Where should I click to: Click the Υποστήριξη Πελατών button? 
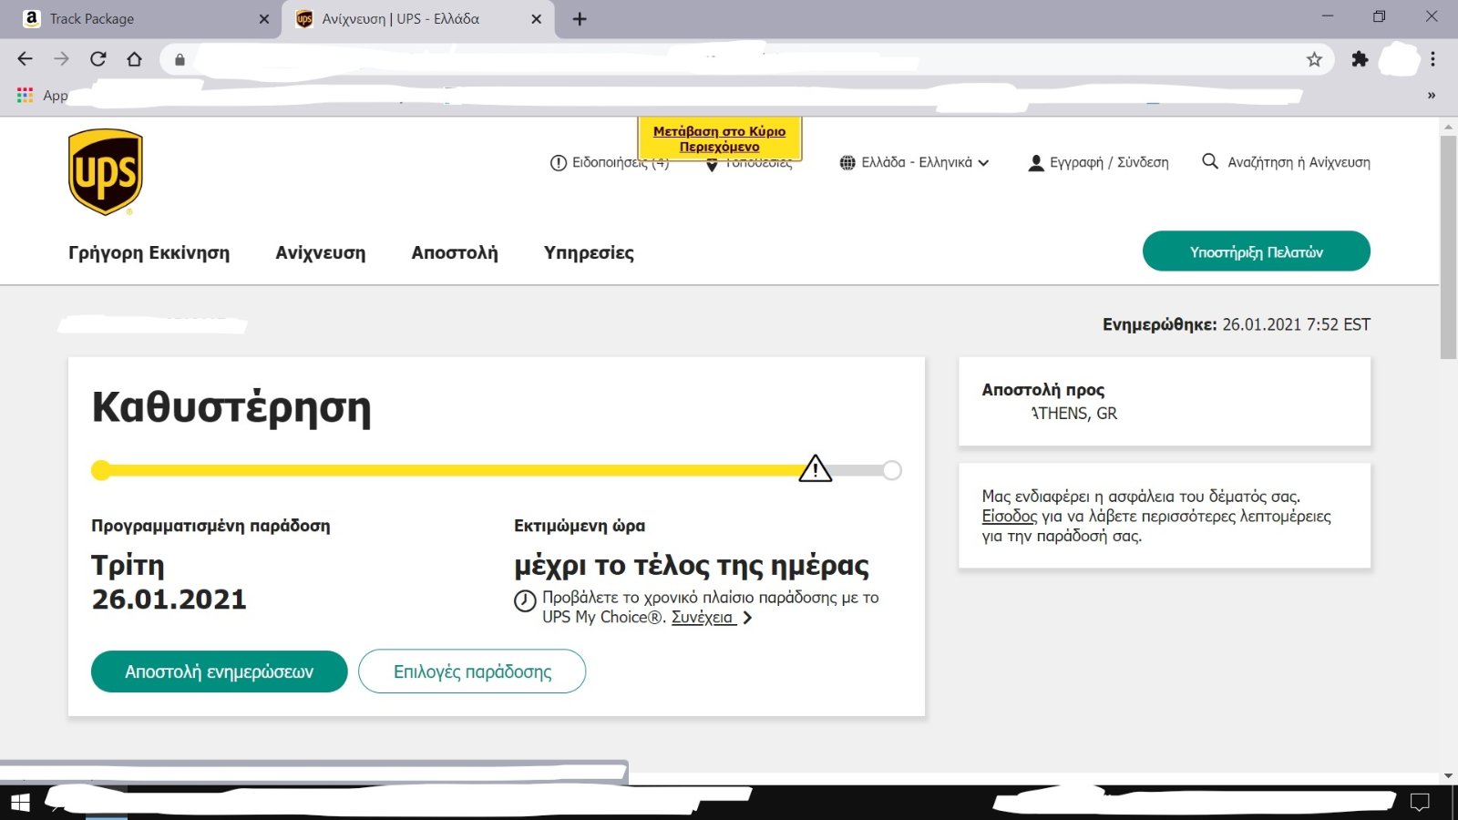point(1256,251)
